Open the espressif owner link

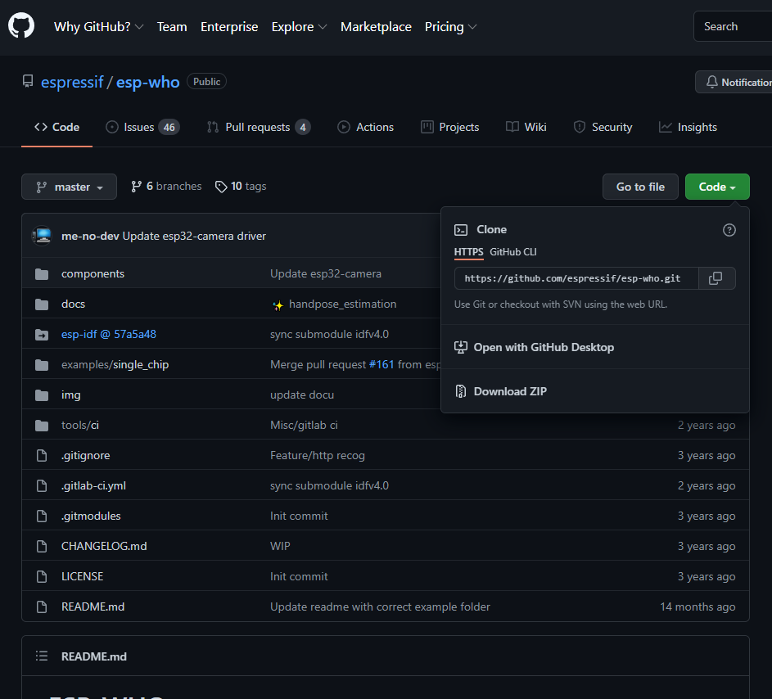pos(72,82)
